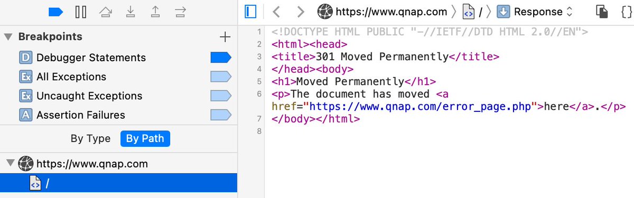Select Assertion Failures breakpoint row

click(118, 115)
